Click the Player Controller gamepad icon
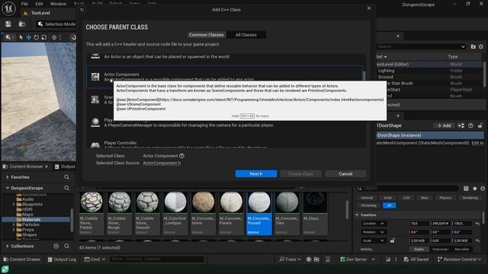 pos(95,145)
